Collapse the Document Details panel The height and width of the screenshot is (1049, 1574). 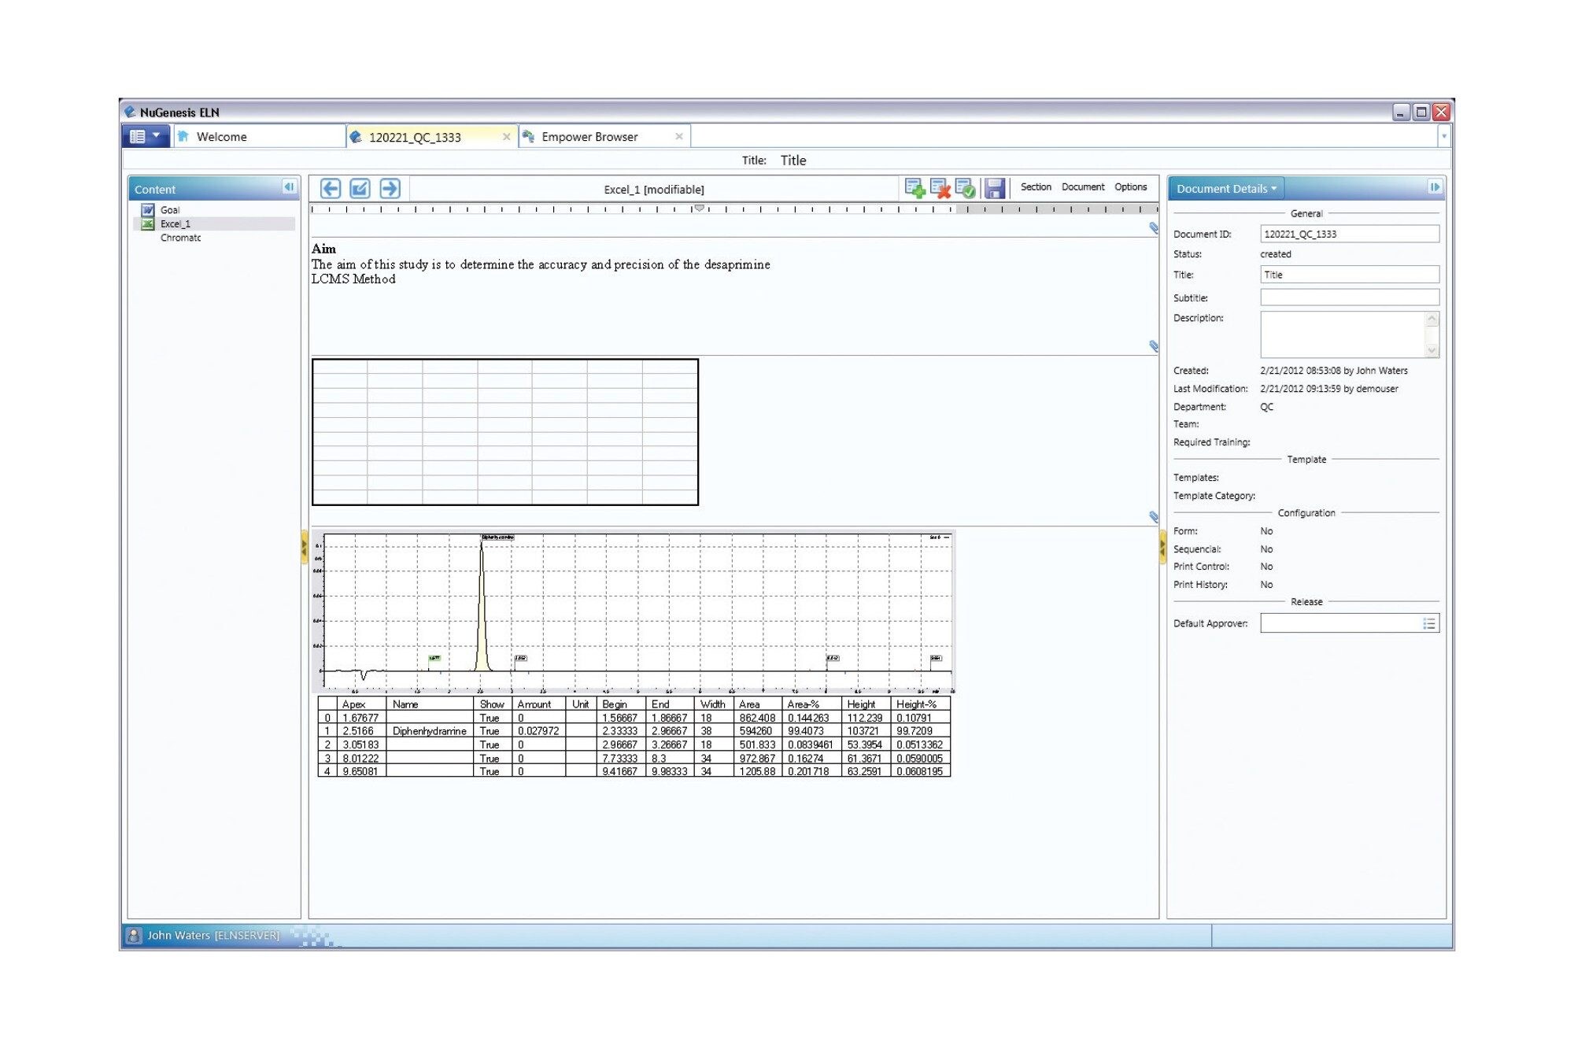[1434, 187]
